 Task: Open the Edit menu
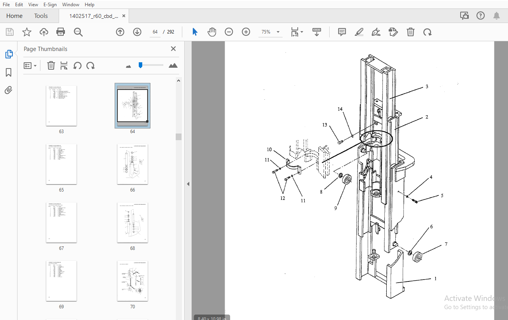(19, 4)
